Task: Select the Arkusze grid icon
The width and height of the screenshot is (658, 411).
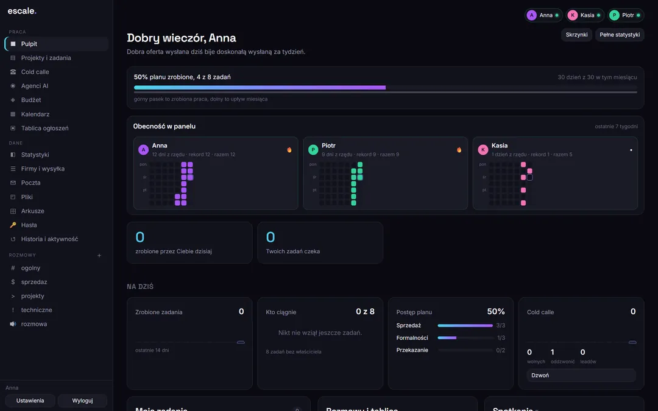Action: [13, 211]
